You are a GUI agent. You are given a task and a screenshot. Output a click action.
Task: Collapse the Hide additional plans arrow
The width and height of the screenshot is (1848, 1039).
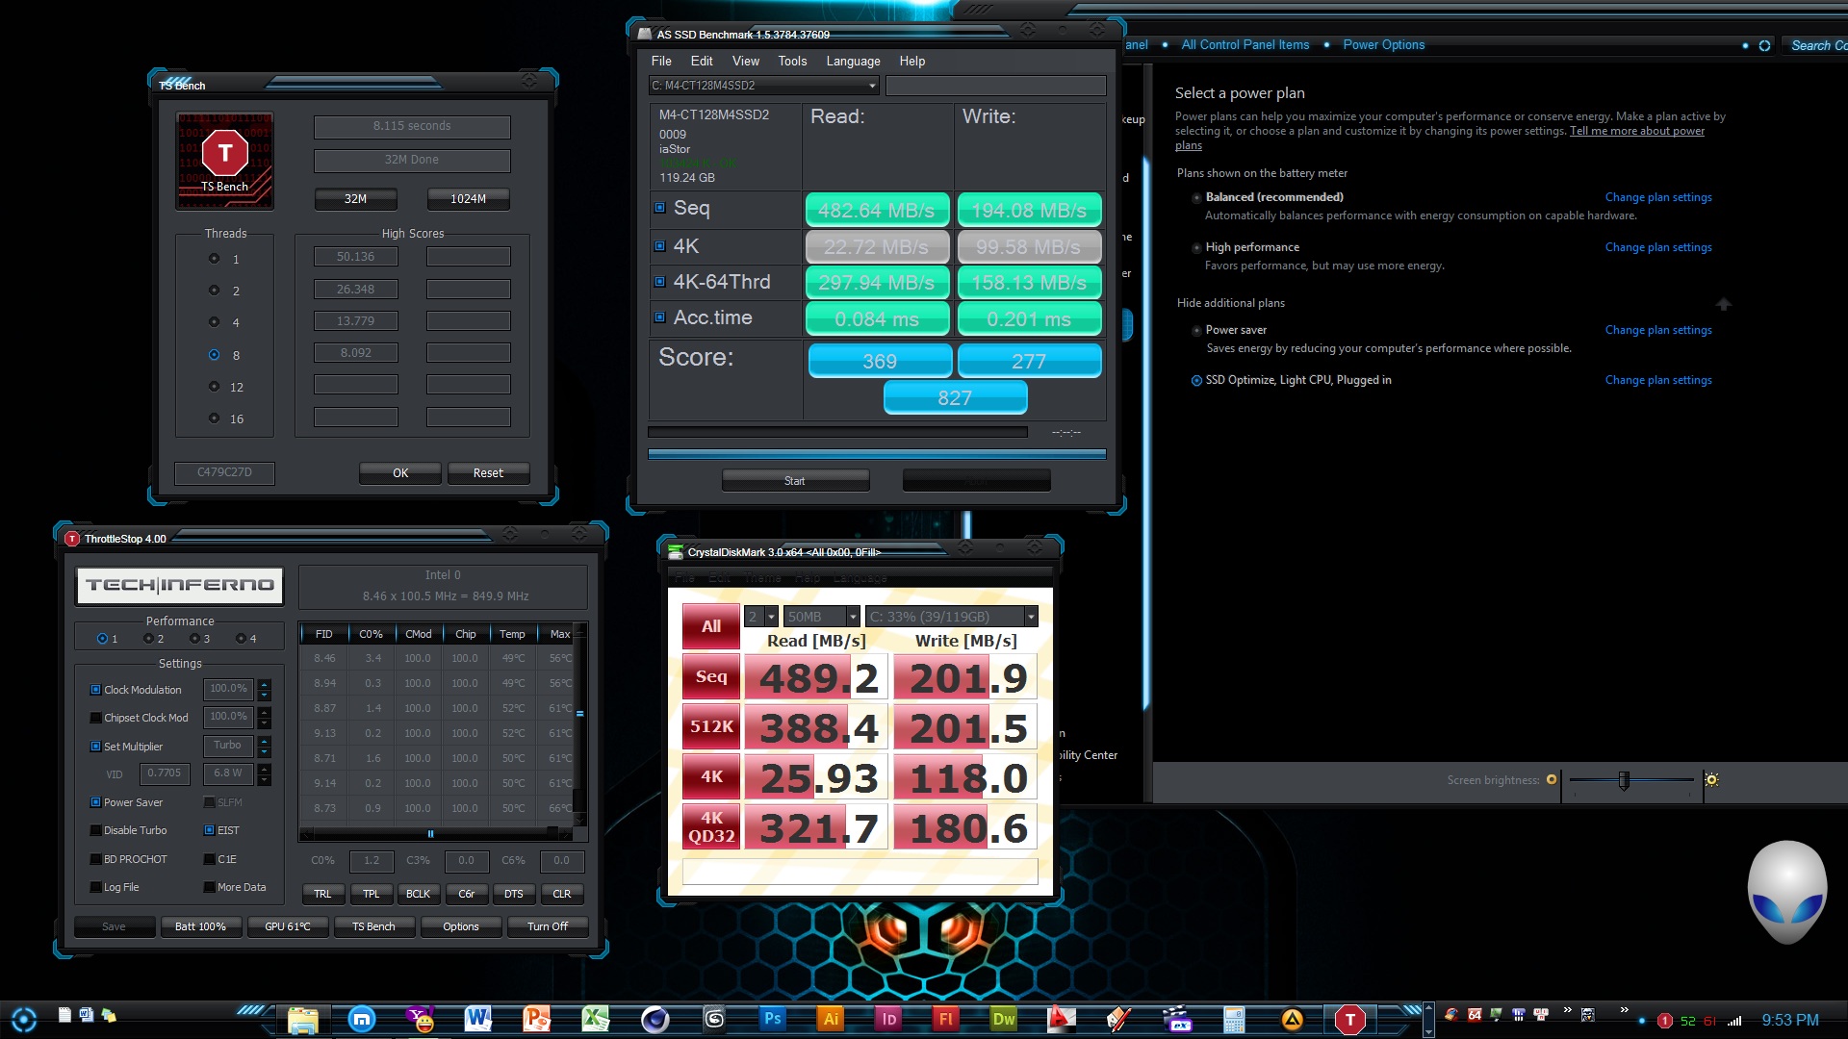tap(1723, 304)
